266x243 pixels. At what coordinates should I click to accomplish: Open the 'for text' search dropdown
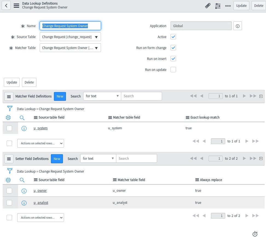pyautogui.click(x=102, y=96)
